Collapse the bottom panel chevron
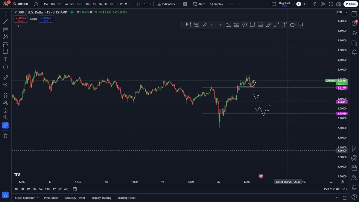359x202 pixels. 337,198
